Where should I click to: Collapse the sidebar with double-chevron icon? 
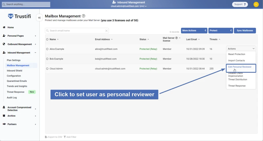click(39, 18)
